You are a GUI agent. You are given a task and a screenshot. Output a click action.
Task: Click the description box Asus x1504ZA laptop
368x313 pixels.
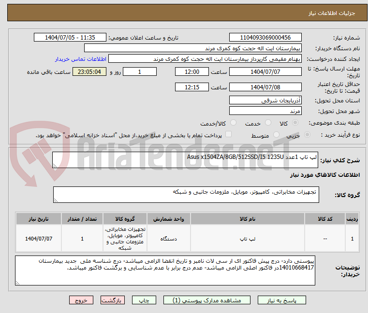(x=185, y=160)
